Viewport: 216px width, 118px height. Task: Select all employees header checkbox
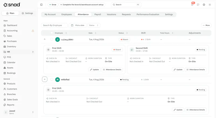tap(52, 33)
